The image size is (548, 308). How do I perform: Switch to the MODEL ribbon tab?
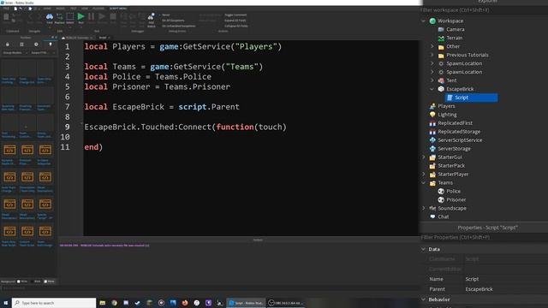[60, 9]
